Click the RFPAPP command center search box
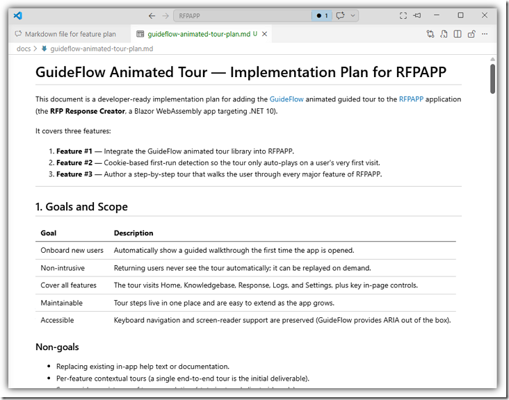Viewport: 509px width, 400px height. tap(242, 15)
